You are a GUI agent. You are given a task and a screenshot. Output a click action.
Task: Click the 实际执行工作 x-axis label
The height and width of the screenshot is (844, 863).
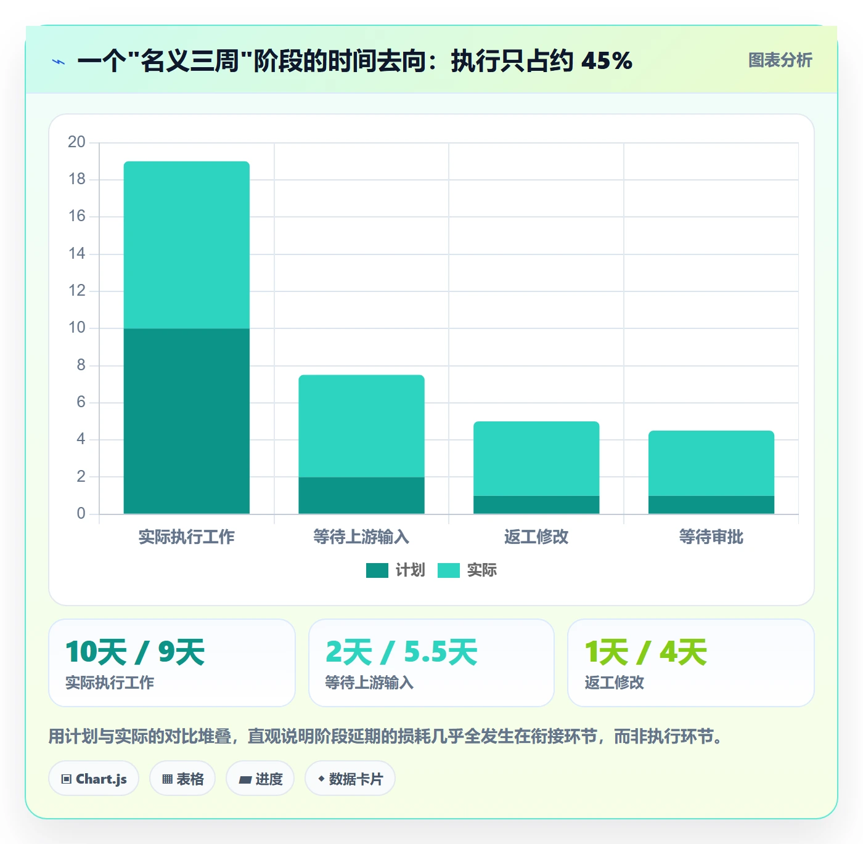[187, 537]
